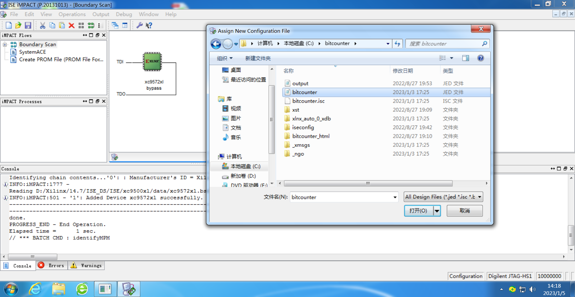
Task: Click the four-squares grid toolbar icon
Action: click(81, 25)
